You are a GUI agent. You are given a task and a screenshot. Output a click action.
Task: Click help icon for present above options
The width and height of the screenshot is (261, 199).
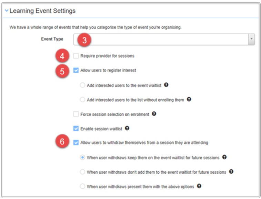(199, 186)
